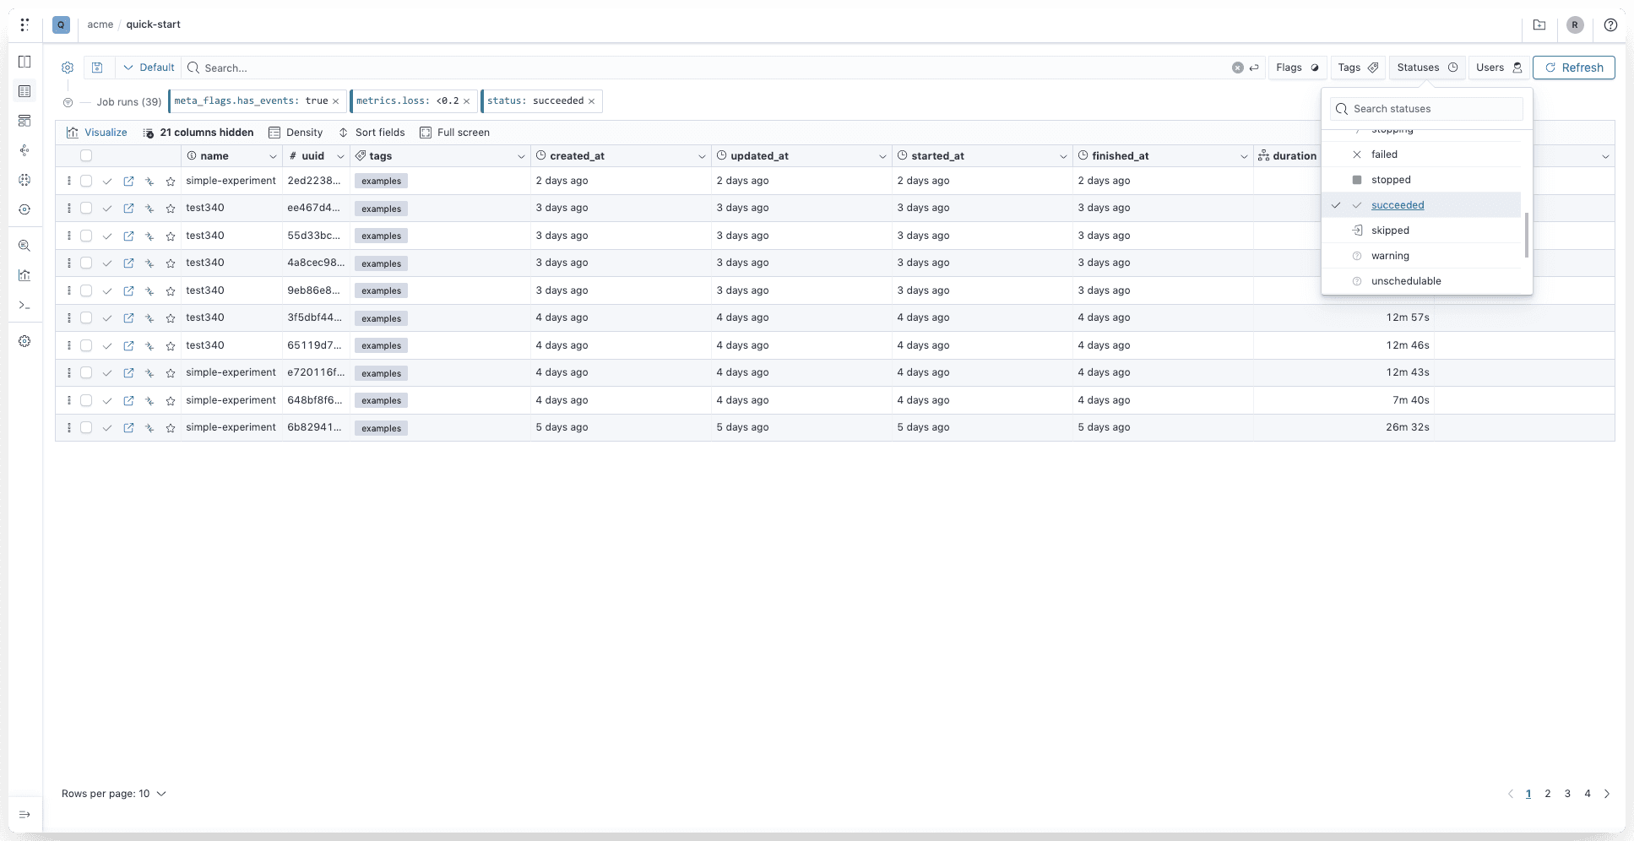Image resolution: width=1634 pixels, height=841 pixels.
Task: Deselect the succeeded status in the statuses list
Action: tap(1398, 204)
